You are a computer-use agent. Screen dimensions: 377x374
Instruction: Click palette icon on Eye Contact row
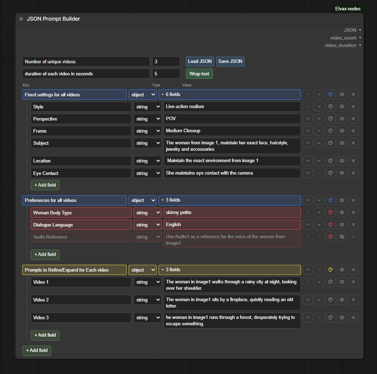pos(330,173)
